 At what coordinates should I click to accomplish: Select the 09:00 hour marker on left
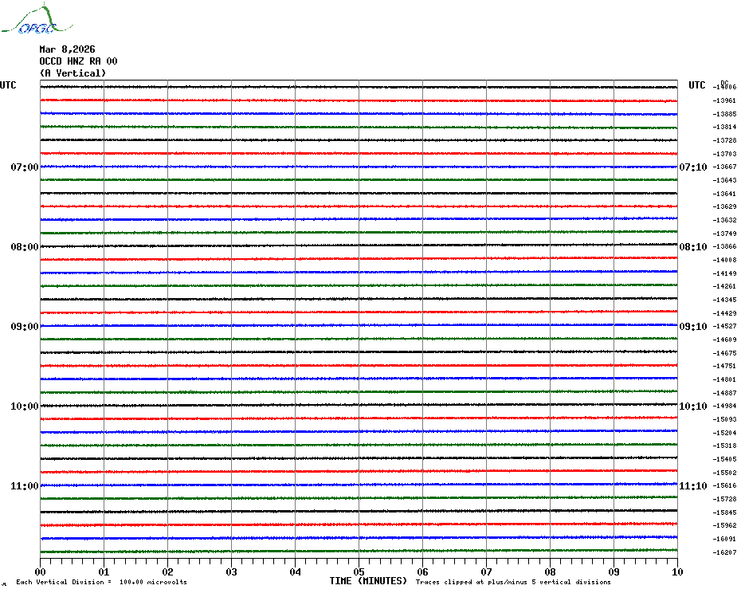[x=24, y=327]
